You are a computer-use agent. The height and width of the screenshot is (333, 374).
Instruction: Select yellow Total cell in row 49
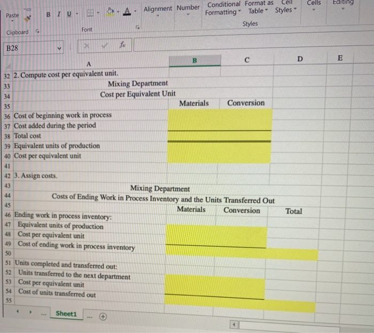(x=292, y=255)
